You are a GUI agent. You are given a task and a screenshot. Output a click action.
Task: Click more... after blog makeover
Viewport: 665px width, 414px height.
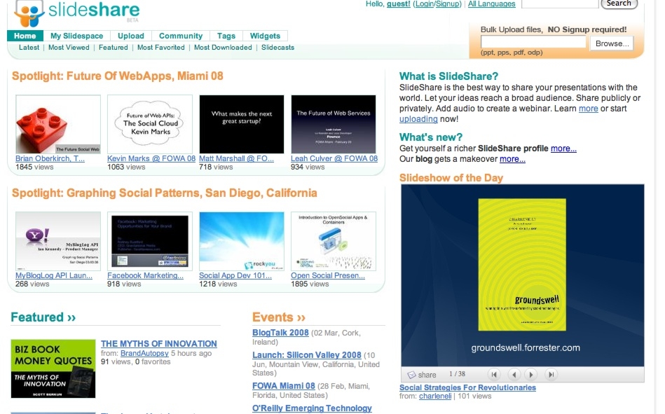pos(512,159)
